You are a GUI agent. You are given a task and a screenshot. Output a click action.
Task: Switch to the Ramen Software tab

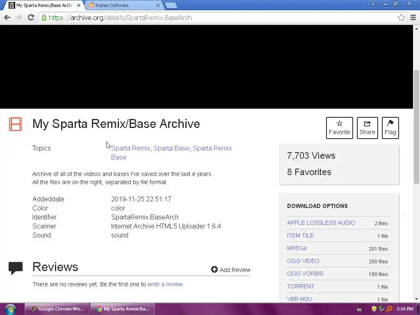pyautogui.click(x=123, y=5)
